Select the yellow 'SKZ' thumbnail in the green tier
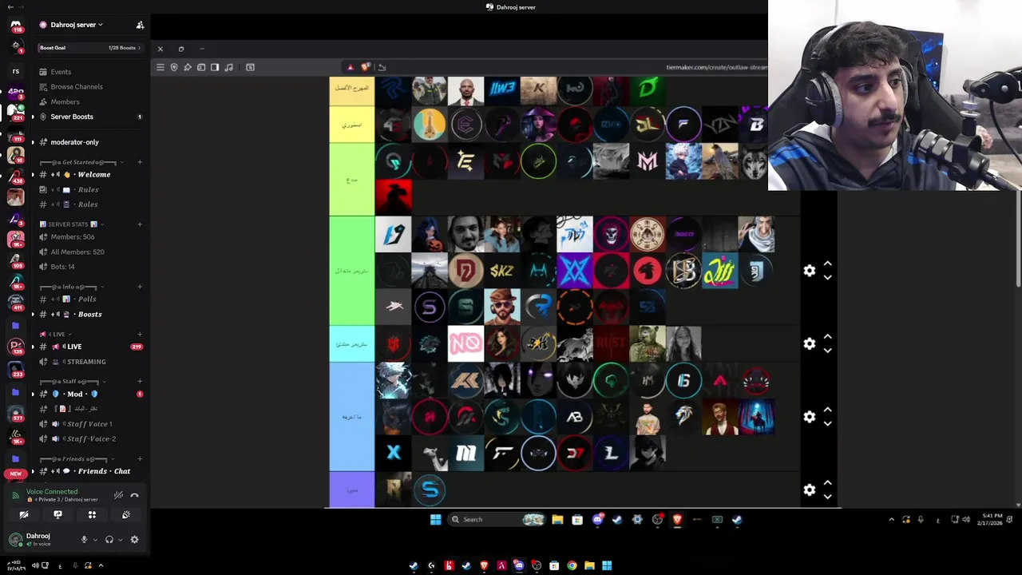 point(502,271)
